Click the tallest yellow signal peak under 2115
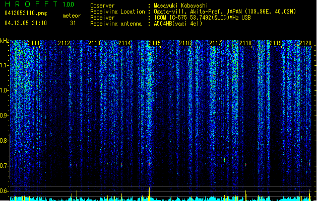The width and height of the screenshot is (317, 201). [149, 194]
